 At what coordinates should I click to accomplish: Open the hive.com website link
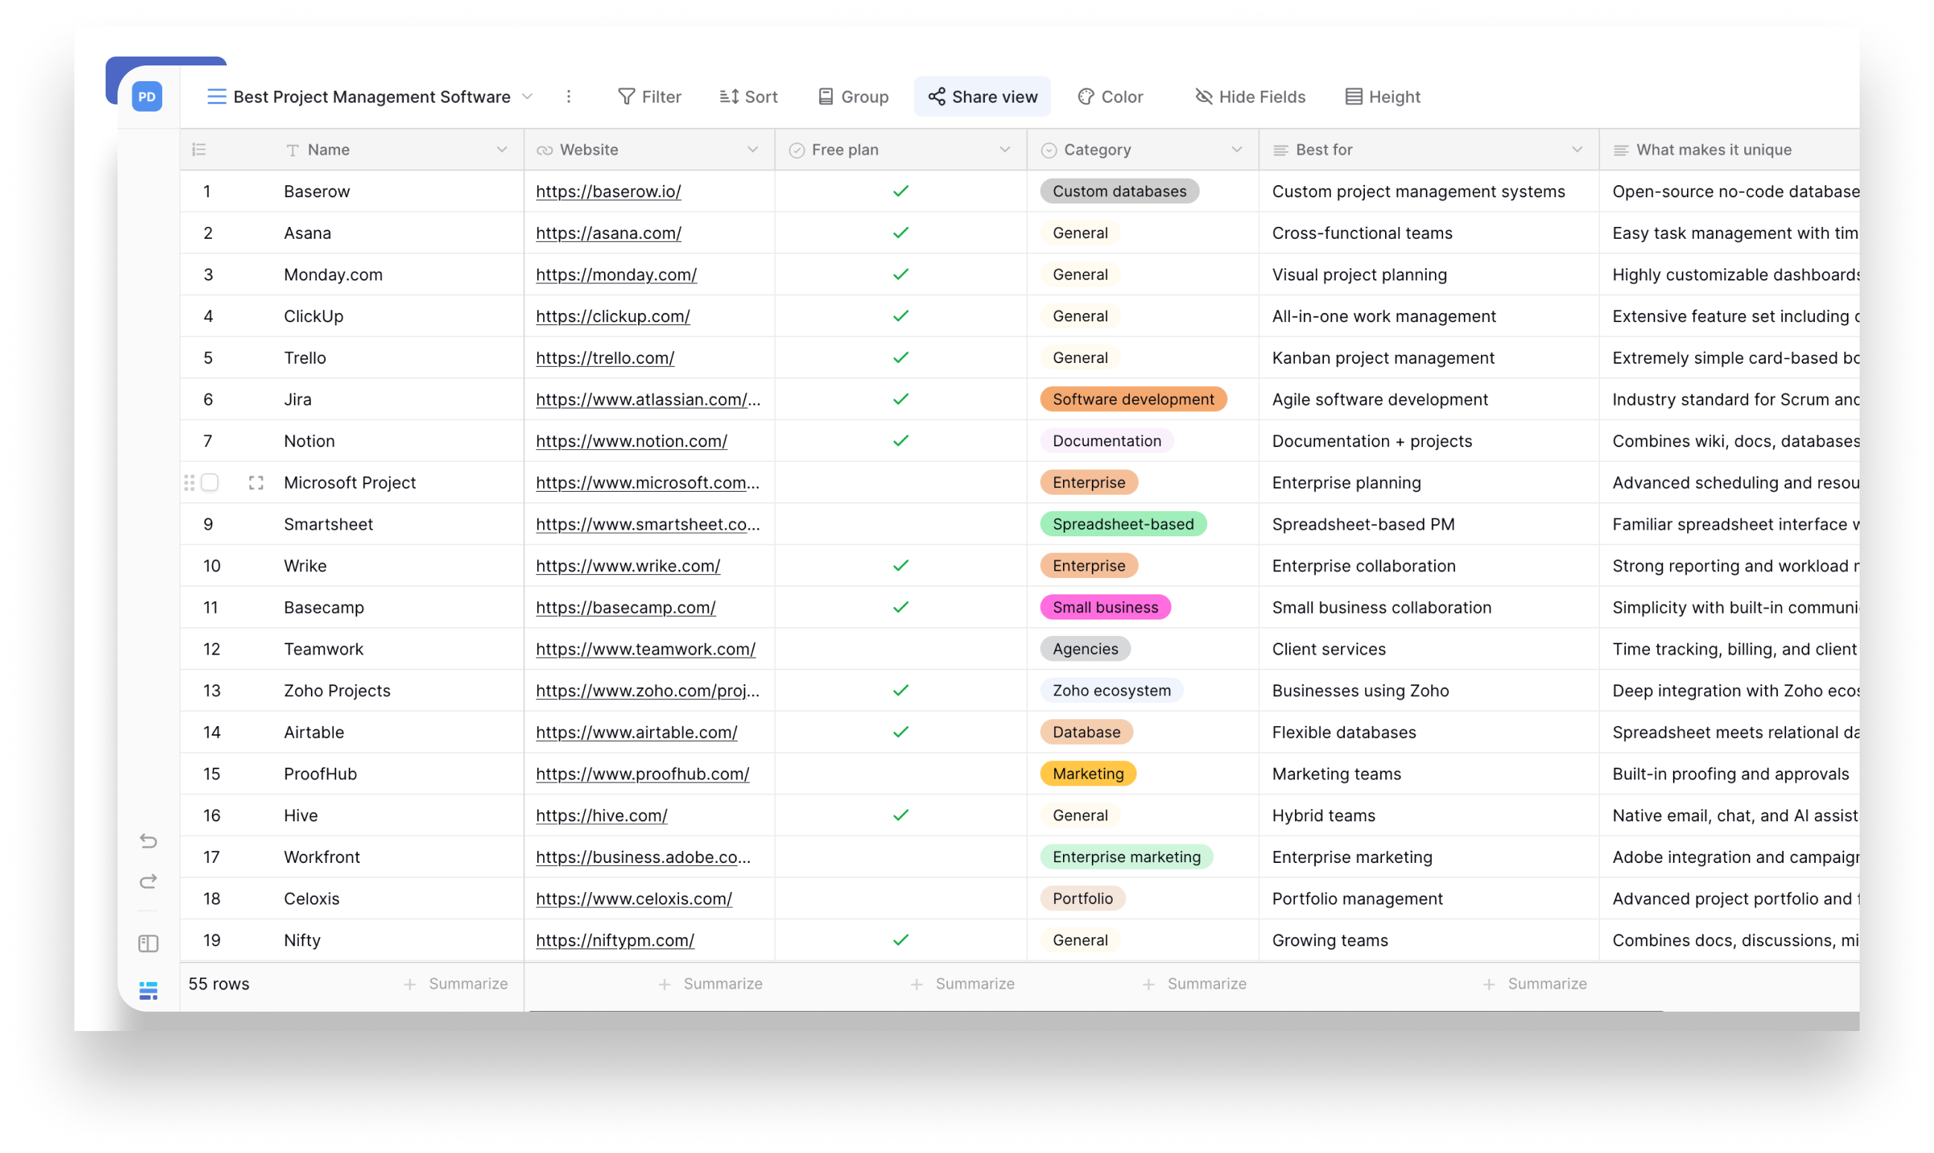(602, 815)
